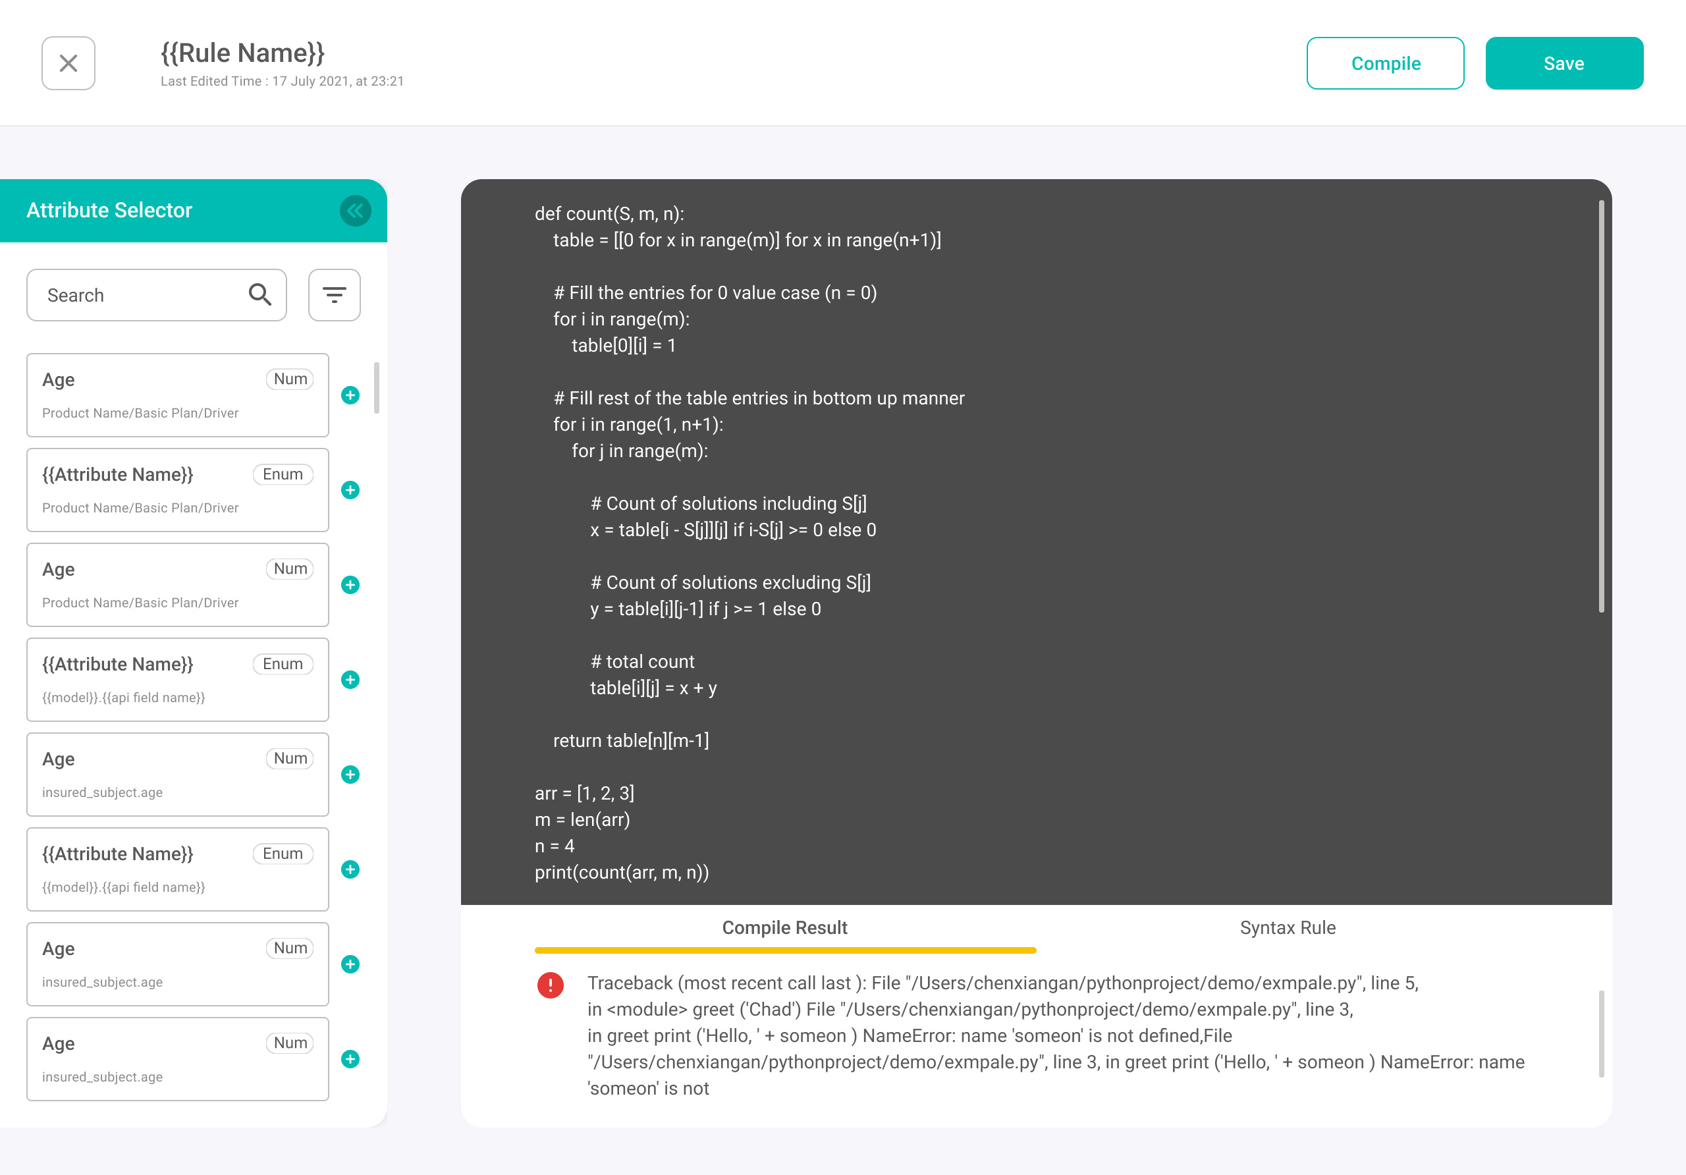Viewport: 1686px width, 1175px height.
Task: Open the attribute filter options
Action: (334, 294)
